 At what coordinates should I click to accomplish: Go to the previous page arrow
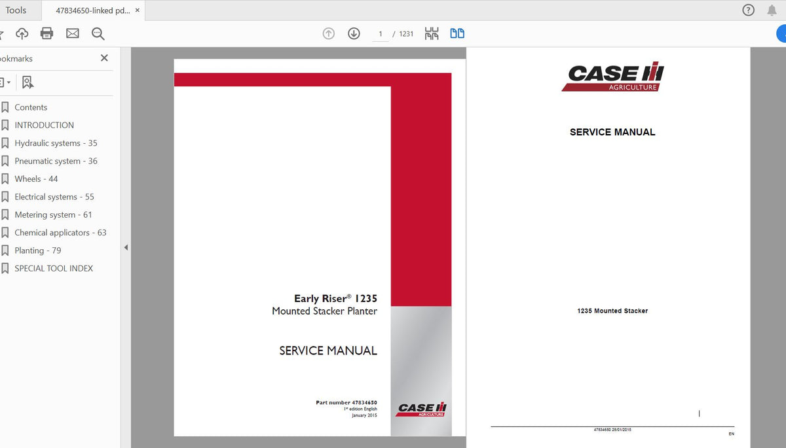click(329, 33)
